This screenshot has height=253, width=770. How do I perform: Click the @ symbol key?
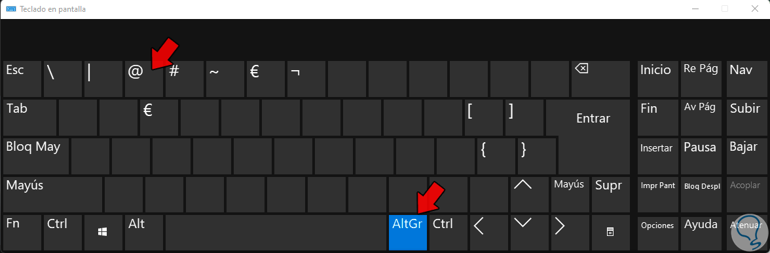[143, 79]
